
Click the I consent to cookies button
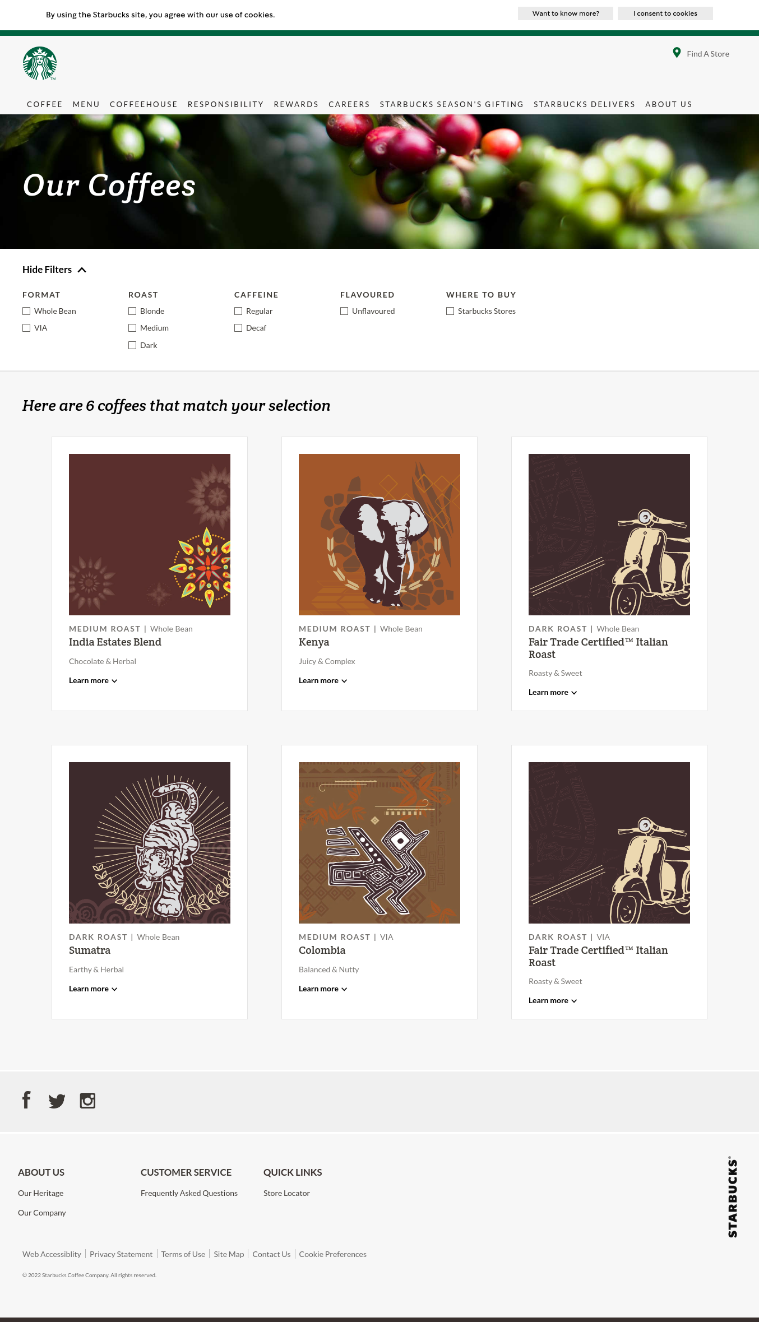click(665, 13)
